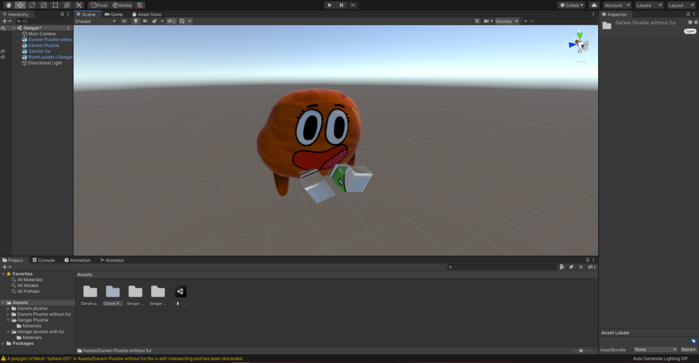Open the grid settings dropdown arrow
699x363 pixels.
pos(190,21)
